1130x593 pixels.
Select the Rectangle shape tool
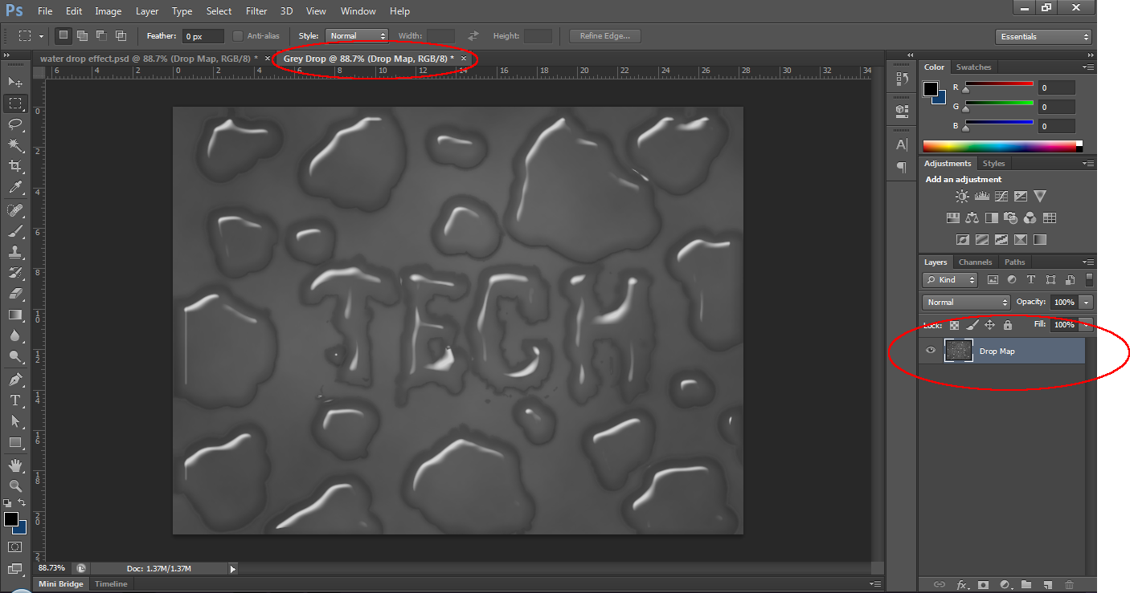click(15, 442)
